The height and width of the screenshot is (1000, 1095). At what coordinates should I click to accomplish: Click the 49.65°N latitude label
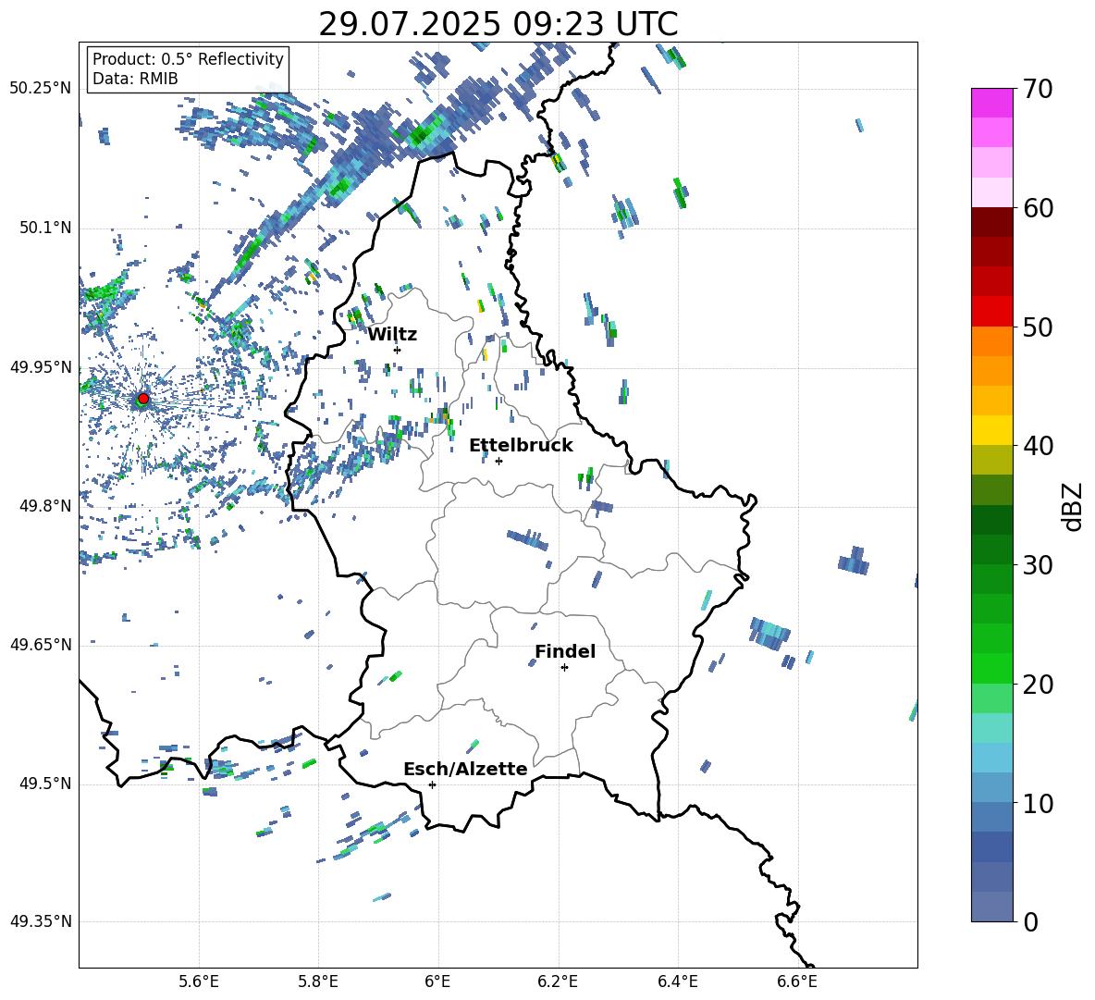(x=41, y=645)
